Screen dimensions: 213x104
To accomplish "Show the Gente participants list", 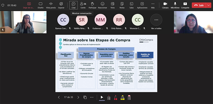I will tap(83, 5).
